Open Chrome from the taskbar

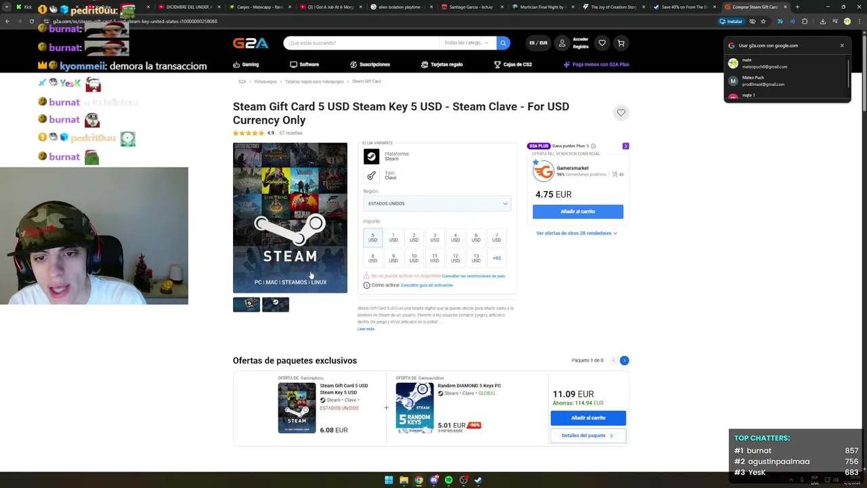(x=419, y=480)
